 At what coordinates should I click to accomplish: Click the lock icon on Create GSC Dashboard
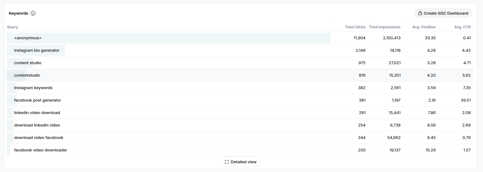420,13
